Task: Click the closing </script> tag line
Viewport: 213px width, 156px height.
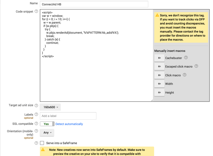Action: pyautogui.click(x=48, y=56)
